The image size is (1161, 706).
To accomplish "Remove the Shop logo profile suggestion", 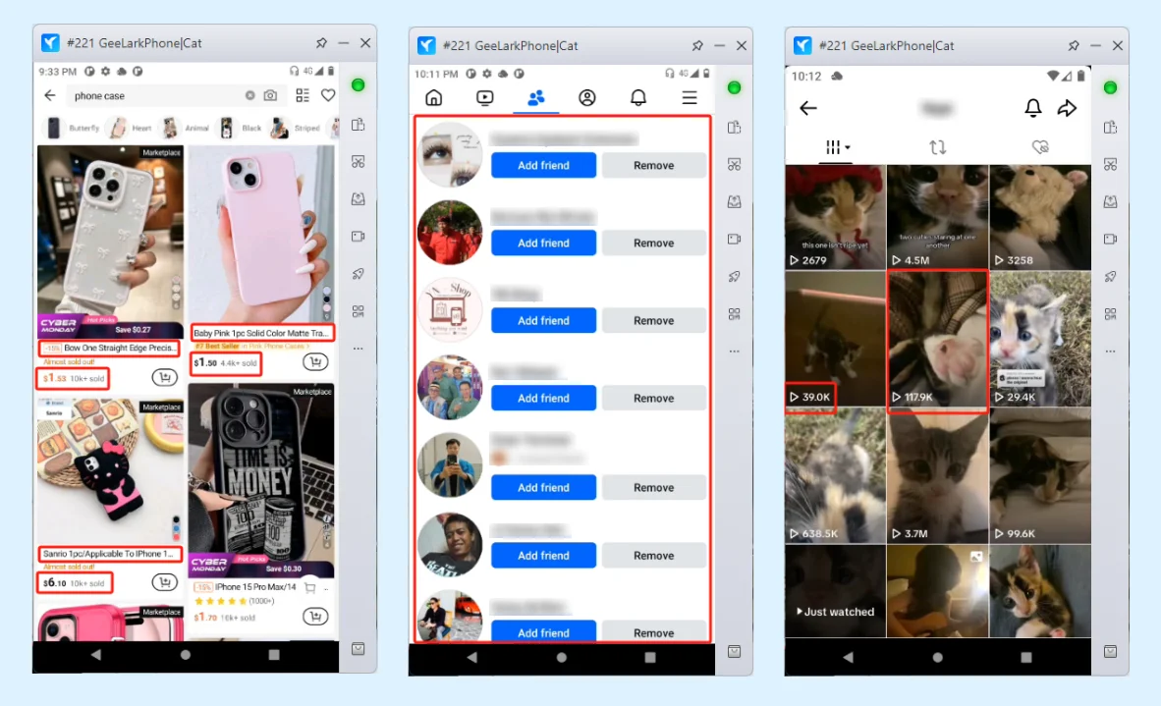I will 654,320.
